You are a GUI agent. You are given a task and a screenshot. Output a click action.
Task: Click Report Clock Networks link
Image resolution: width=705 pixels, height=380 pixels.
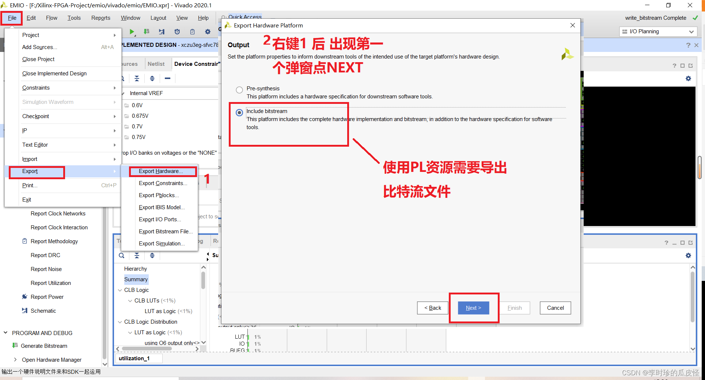tap(58, 214)
